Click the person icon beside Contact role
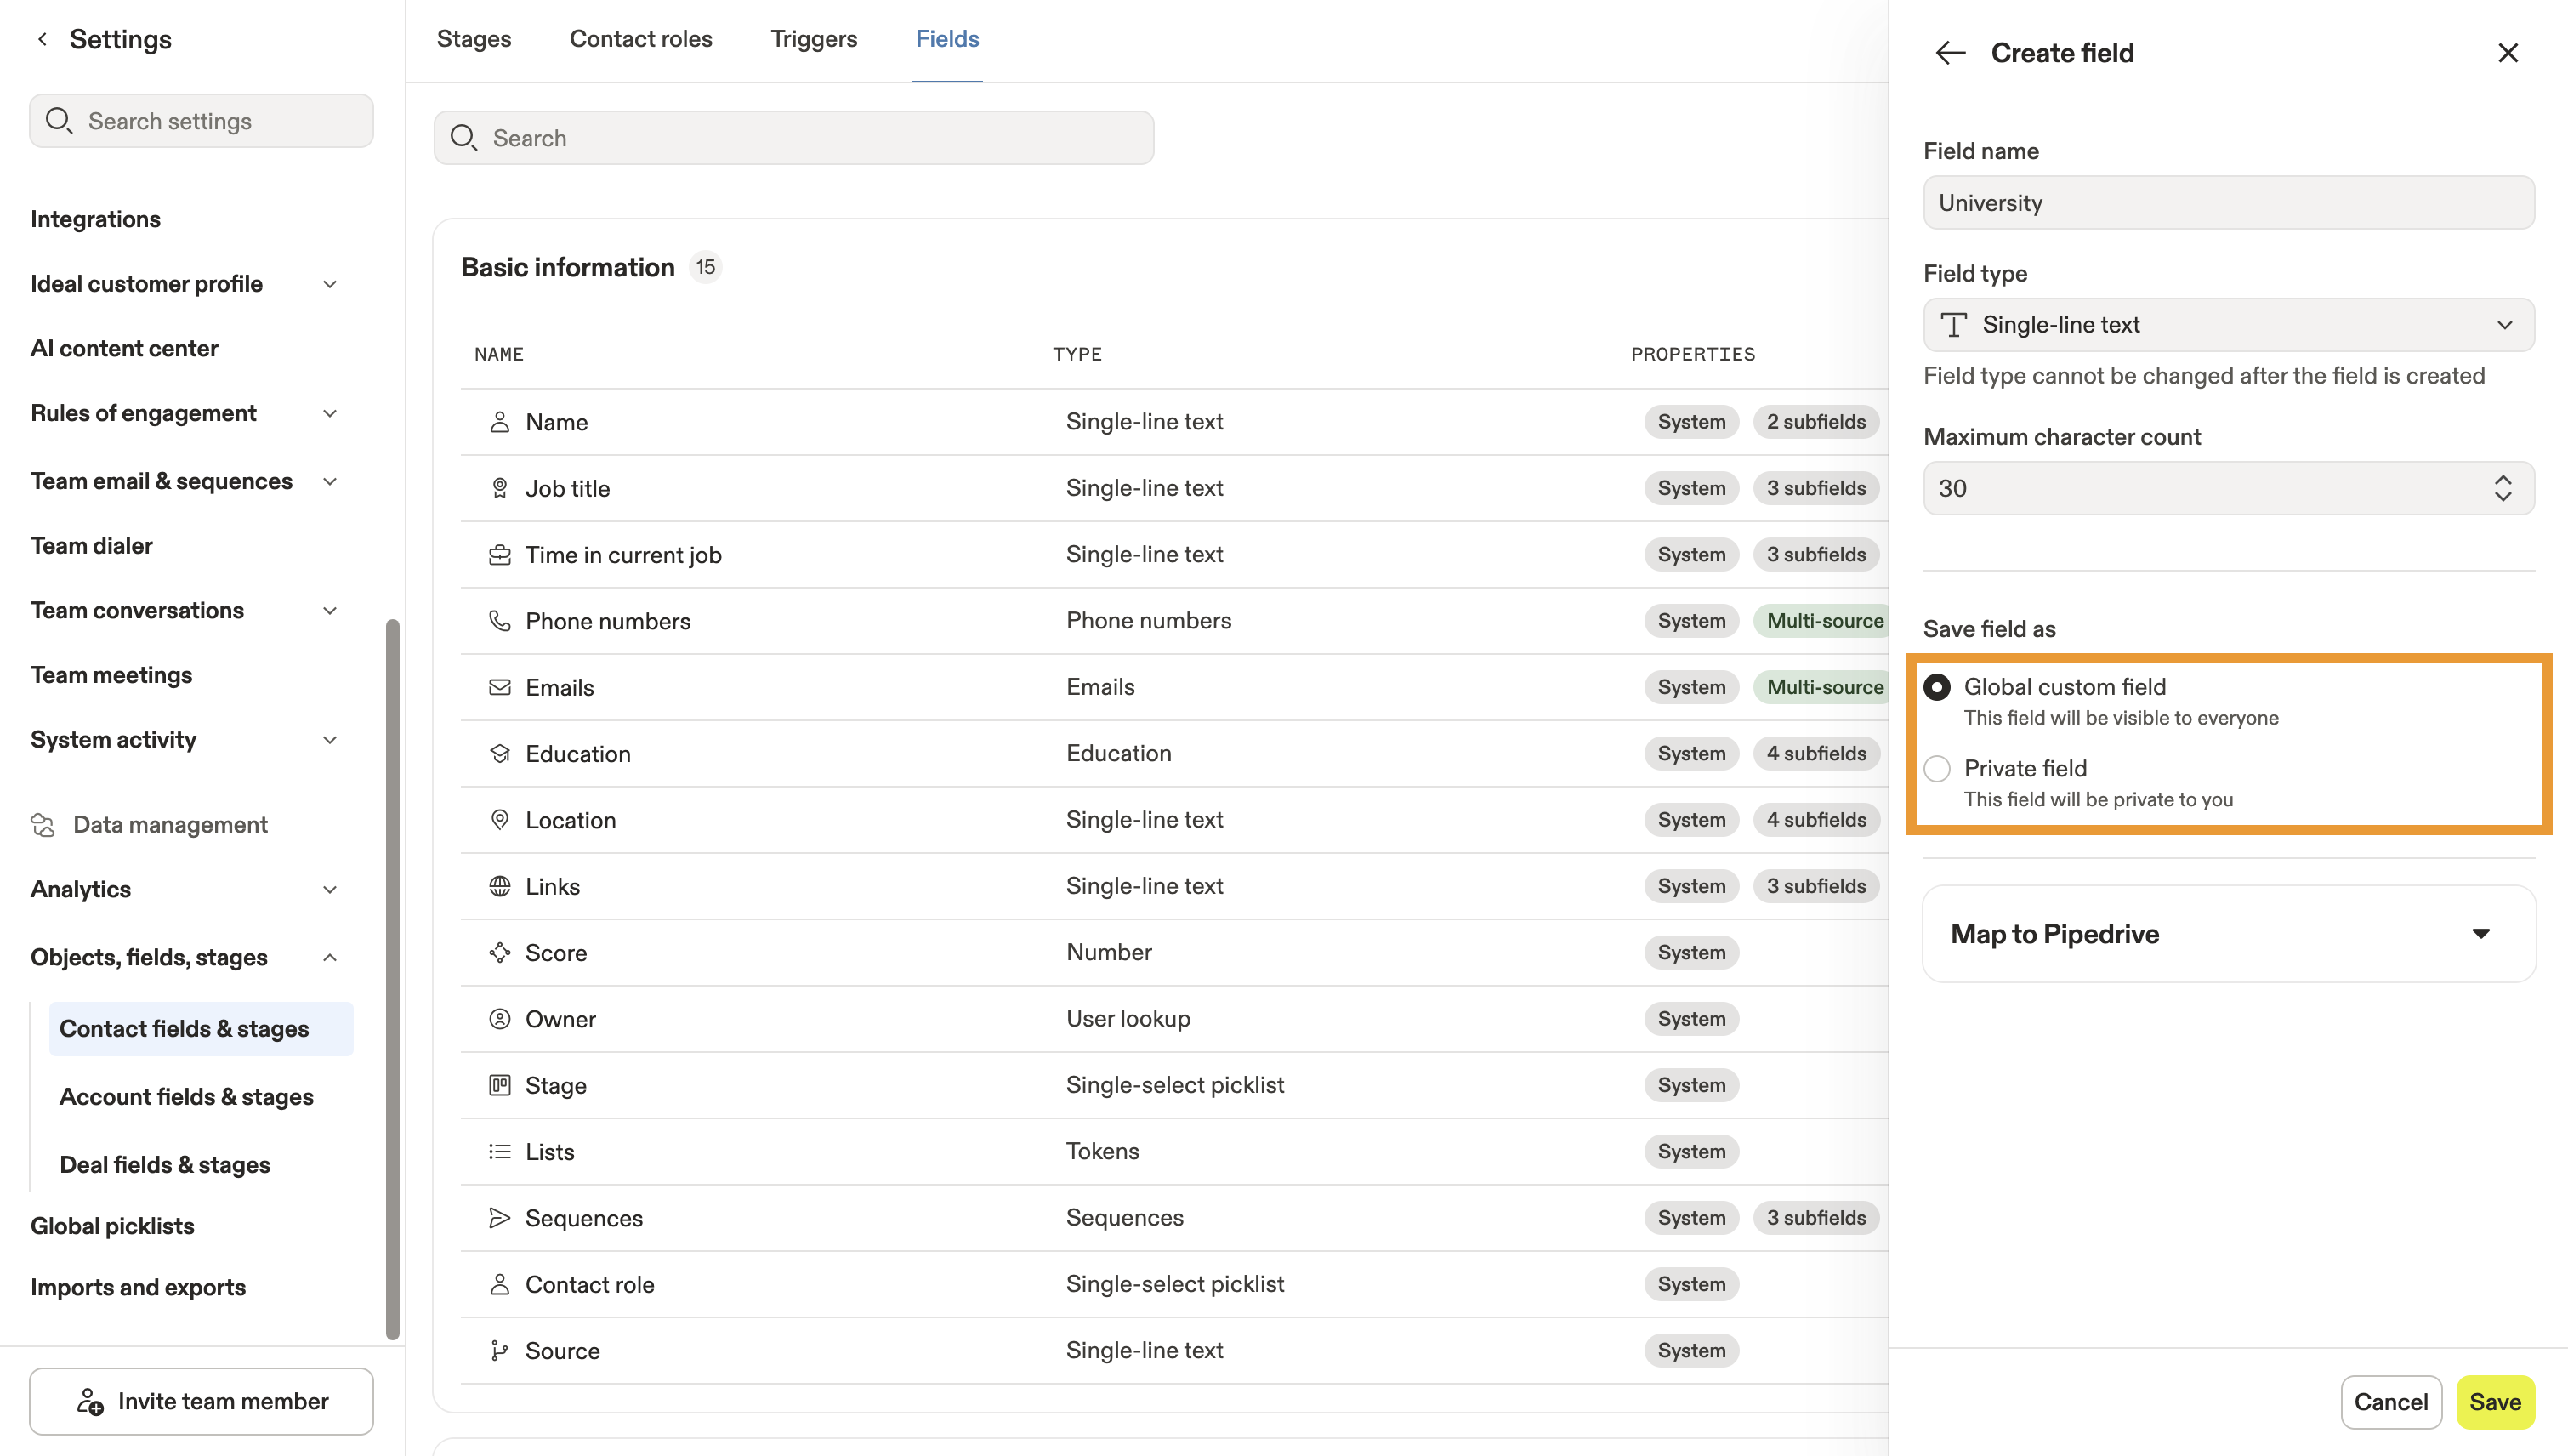 click(x=500, y=1284)
